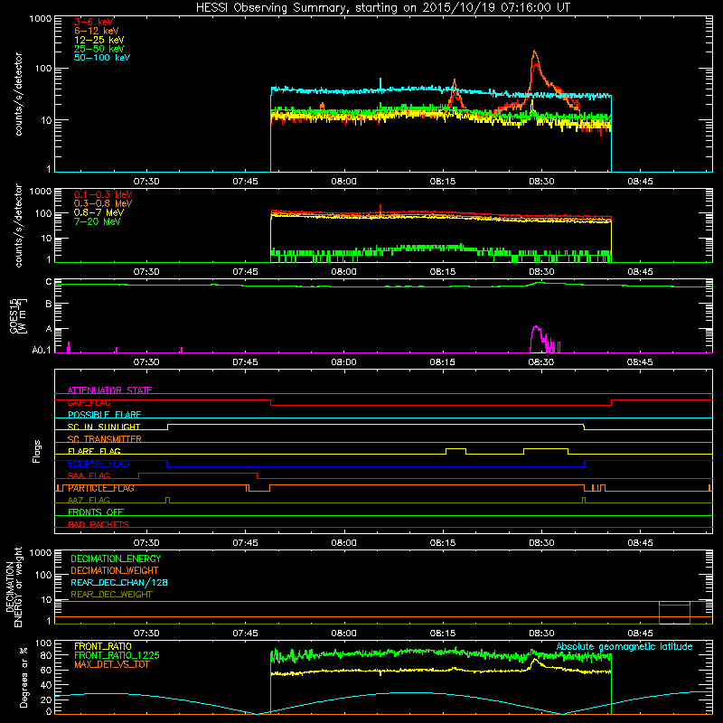The width and height of the screenshot is (723, 723).
Task: Select the ATTENUATOR_STATE flag label
Action: click(109, 390)
